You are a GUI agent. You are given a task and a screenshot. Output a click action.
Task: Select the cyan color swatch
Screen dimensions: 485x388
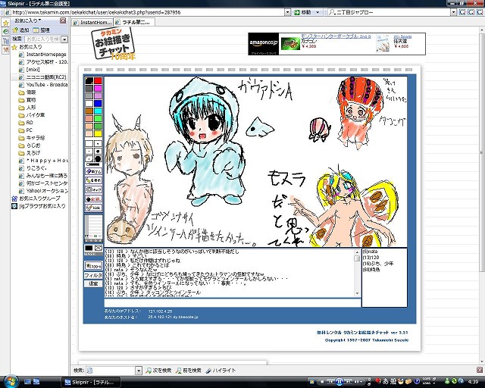(x=98, y=111)
